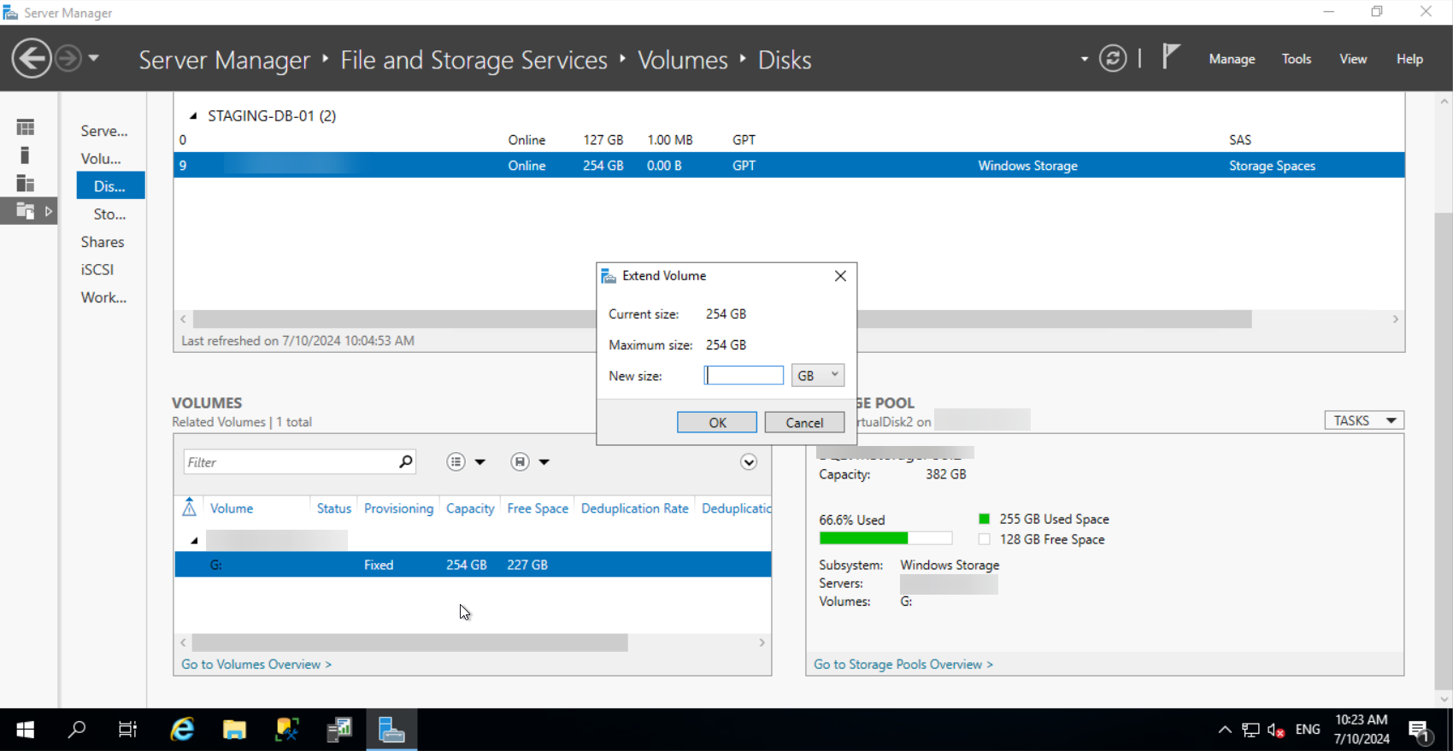Open Go to Storage Pools Overview link
1453x751 pixels.
point(903,664)
